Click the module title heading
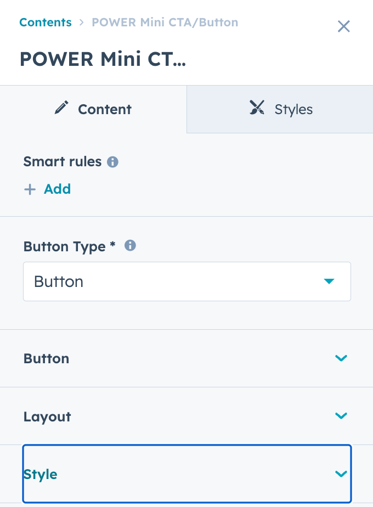 pyautogui.click(x=102, y=59)
